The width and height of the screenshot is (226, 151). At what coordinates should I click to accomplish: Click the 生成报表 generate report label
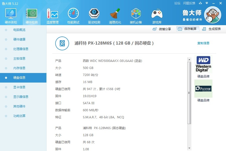pyautogui.click(x=215, y=29)
